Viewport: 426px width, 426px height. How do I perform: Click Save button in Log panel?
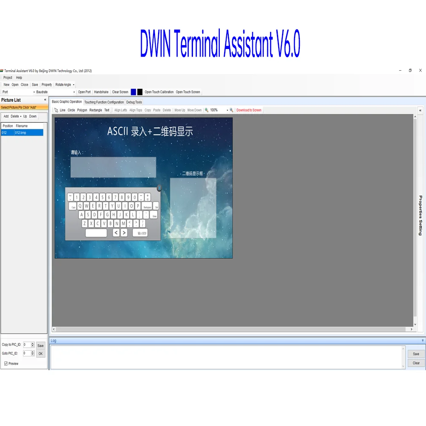tap(416, 354)
